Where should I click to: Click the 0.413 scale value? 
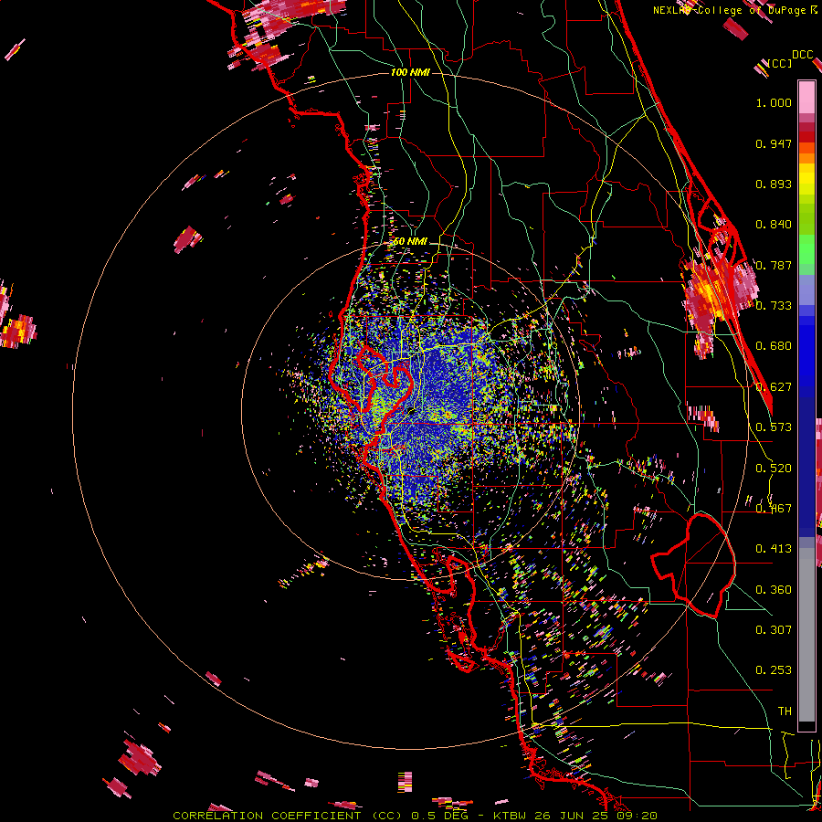774,549
